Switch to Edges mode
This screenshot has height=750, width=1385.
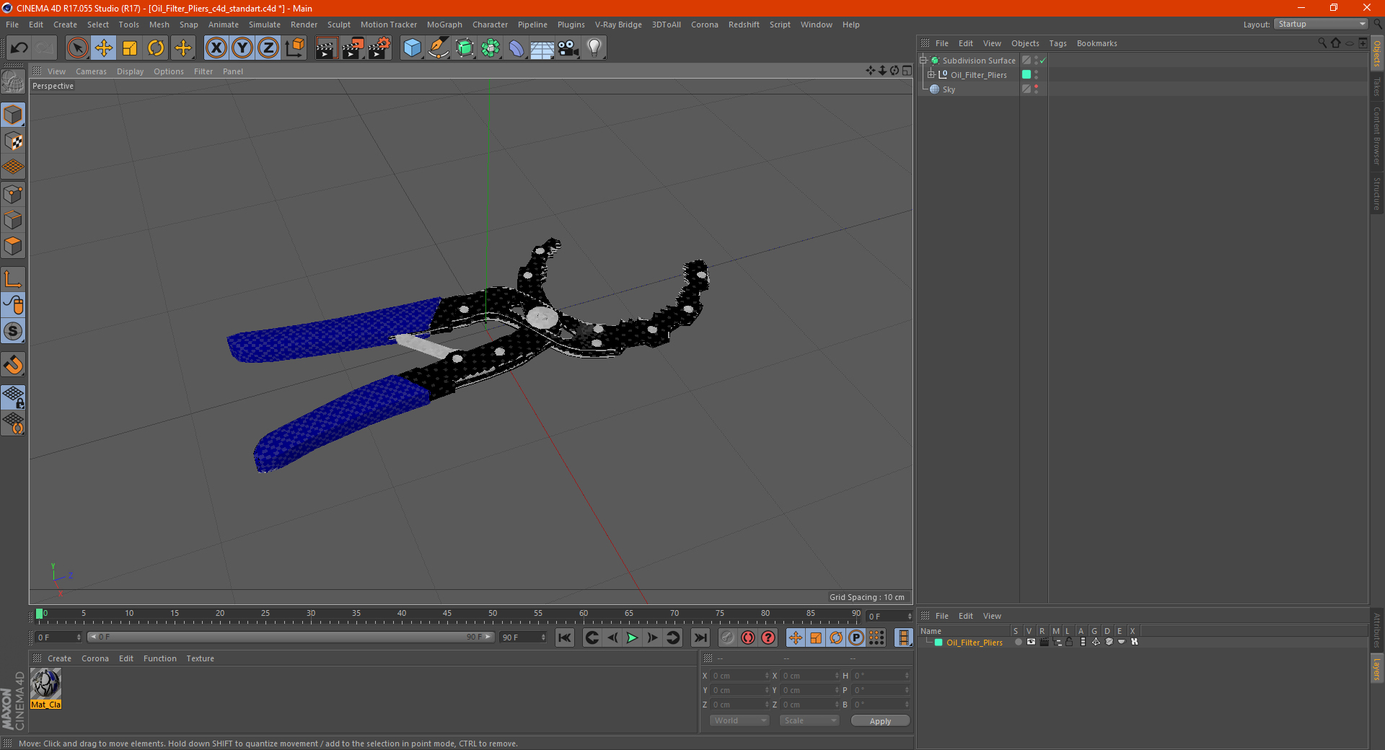[x=13, y=220]
